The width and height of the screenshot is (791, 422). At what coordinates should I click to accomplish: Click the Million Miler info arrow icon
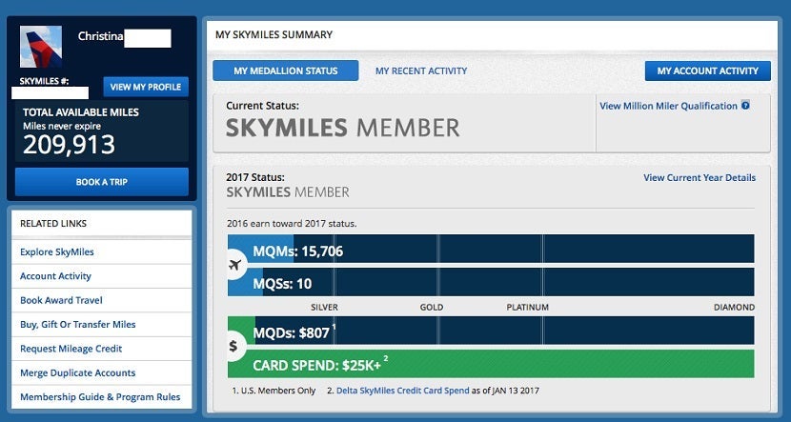pos(745,106)
